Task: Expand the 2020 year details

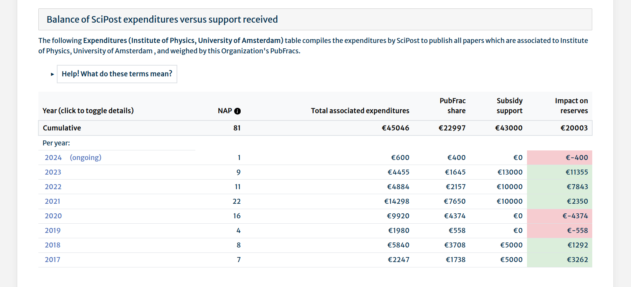Action: [x=53, y=216]
